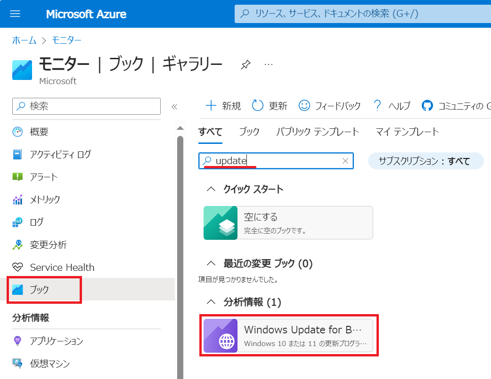The height and width of the screenshot is (379, 491).
Task: Collapse the sidebar with double chevron
Action: tap(174, 107)
